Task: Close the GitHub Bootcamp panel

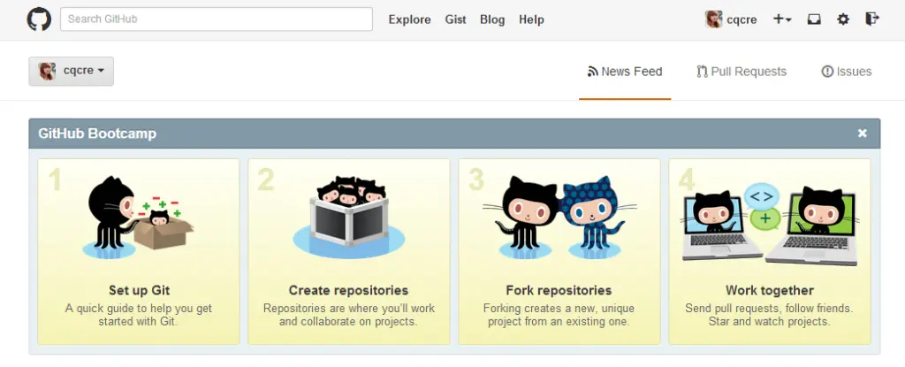Action: [863, 134]
